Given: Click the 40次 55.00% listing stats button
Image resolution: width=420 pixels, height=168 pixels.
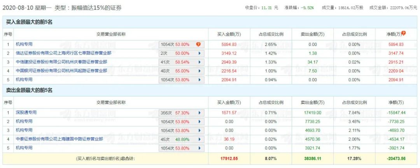Looking at the screenshot, I should click(x=181, y=71).
